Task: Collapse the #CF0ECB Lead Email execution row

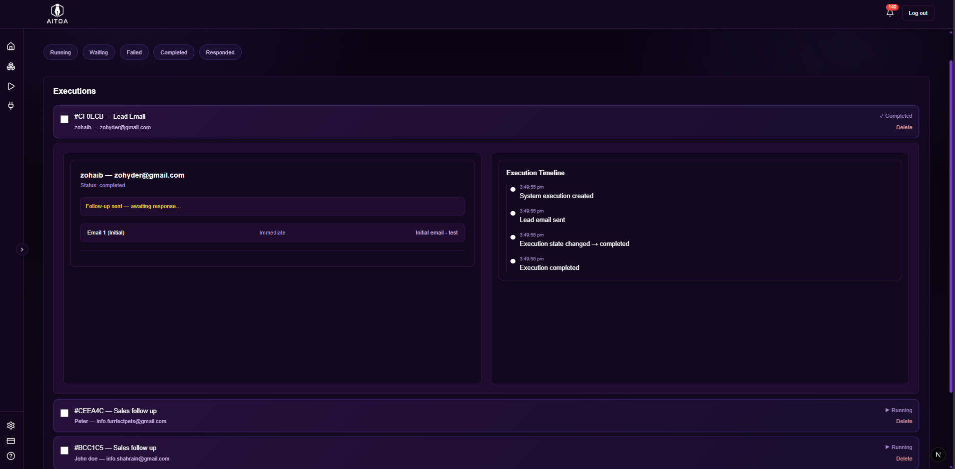Action: (x=450, y=122)
